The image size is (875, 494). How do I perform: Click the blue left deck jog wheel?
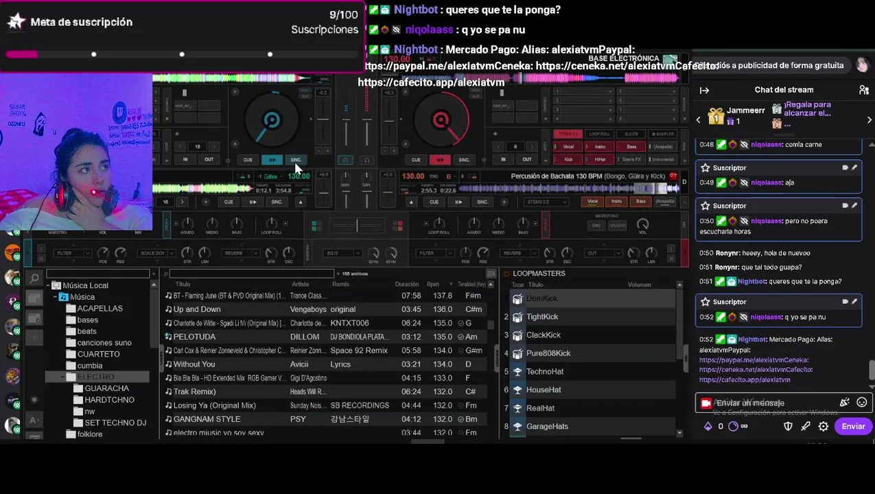coord(272,121)
